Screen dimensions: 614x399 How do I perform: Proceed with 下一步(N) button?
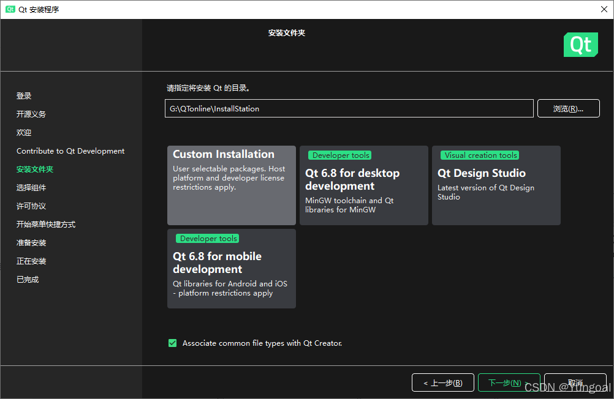509,382
